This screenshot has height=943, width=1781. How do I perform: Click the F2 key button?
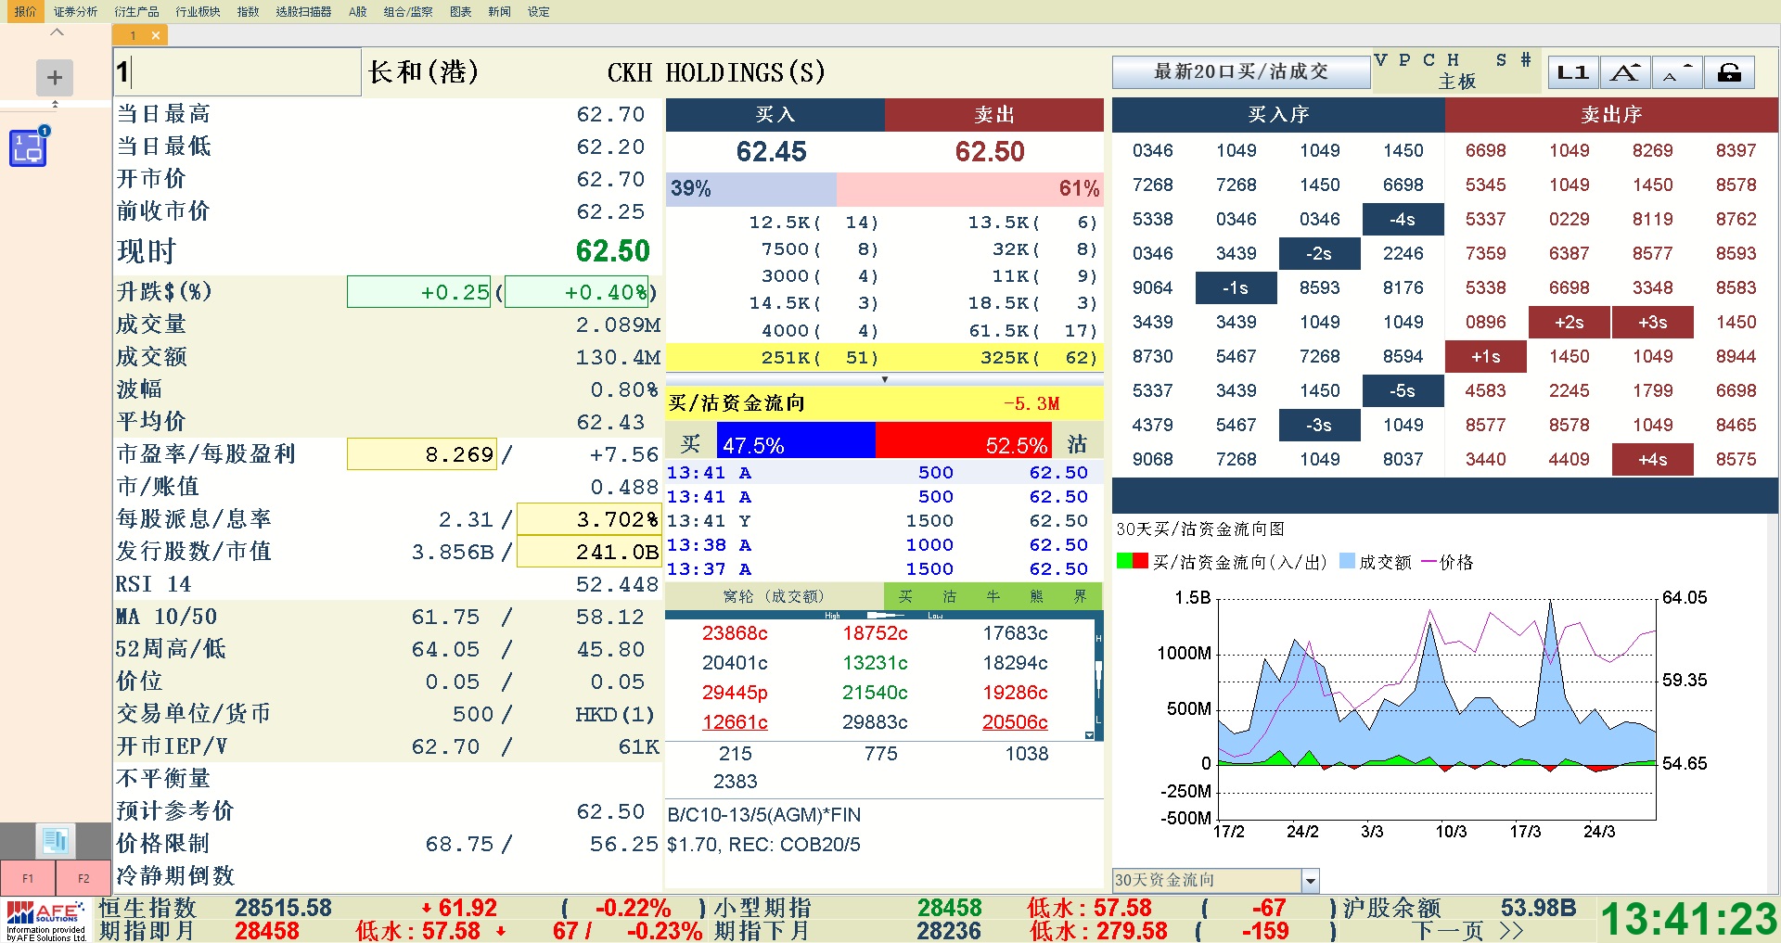pos(83,878)
